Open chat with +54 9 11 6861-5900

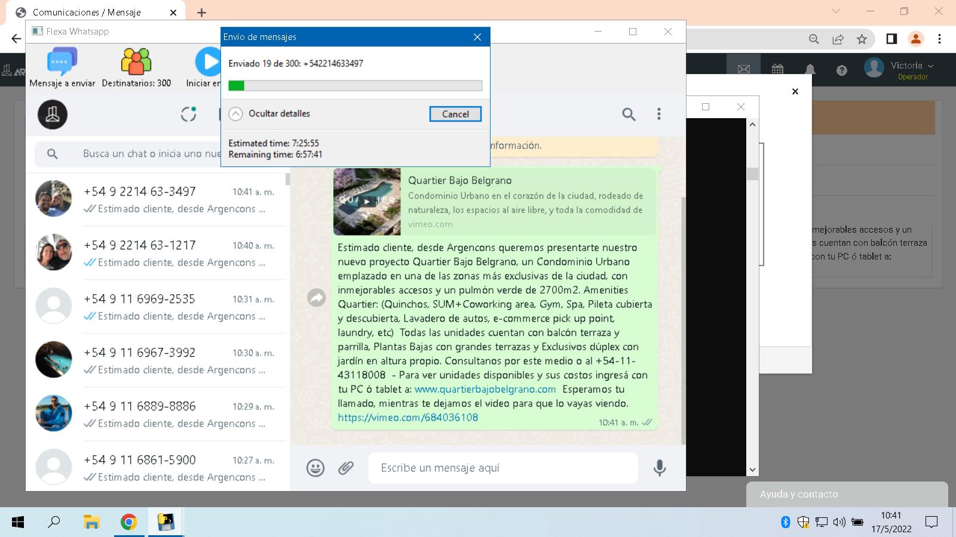click(155, 467)
